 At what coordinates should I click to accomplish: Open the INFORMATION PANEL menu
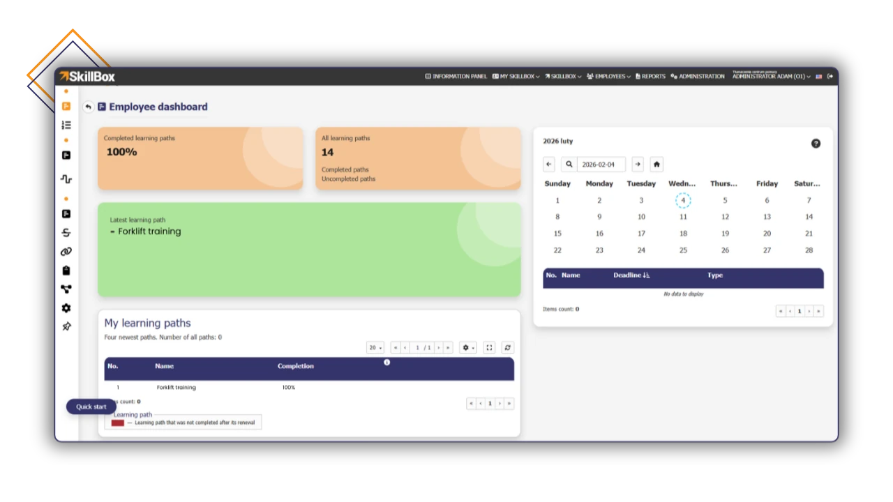456,76
